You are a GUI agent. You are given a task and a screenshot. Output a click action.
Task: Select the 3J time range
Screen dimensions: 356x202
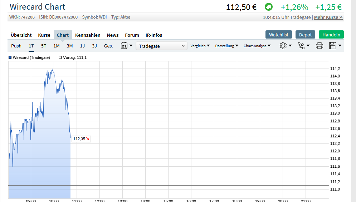click(94, 46)
